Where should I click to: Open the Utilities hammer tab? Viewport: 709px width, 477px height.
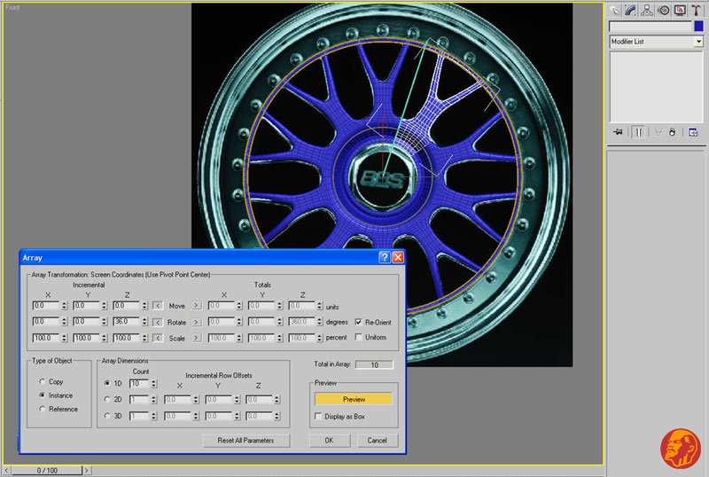click(696, 10)
